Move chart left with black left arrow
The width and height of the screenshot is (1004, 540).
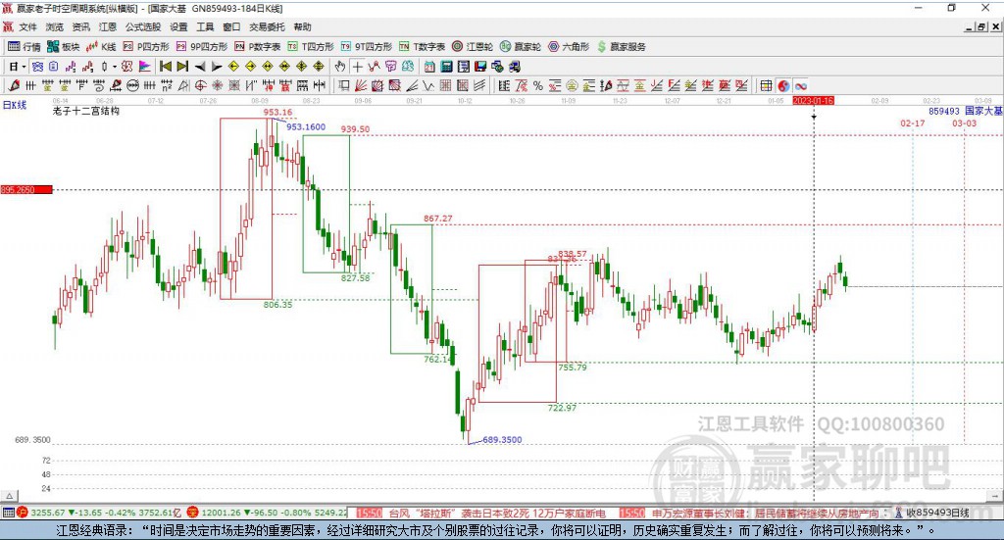coord(200,67)
